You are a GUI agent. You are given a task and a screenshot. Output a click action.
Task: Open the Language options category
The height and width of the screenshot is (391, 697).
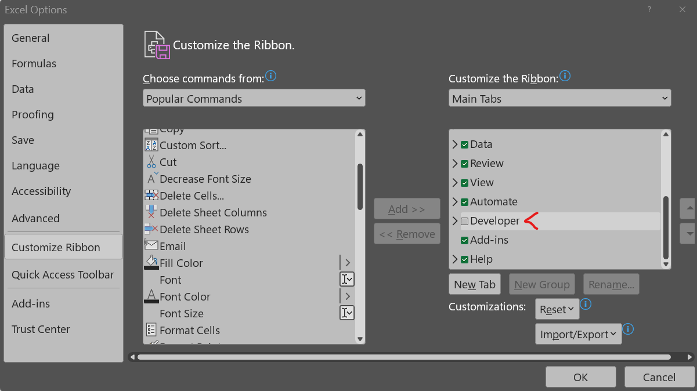tap(63, 166)
